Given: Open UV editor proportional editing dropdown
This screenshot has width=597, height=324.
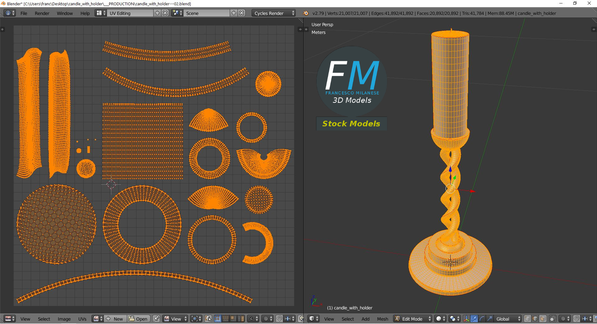Looking at the screenshot, I should pos(267,319).
